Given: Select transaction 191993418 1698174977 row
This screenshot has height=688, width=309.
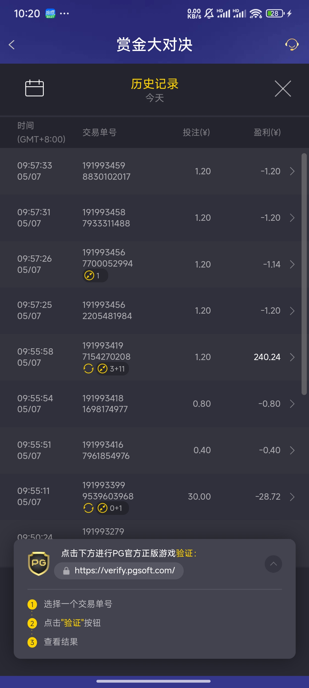Looking at the screenshot, I should coord(105,404).
